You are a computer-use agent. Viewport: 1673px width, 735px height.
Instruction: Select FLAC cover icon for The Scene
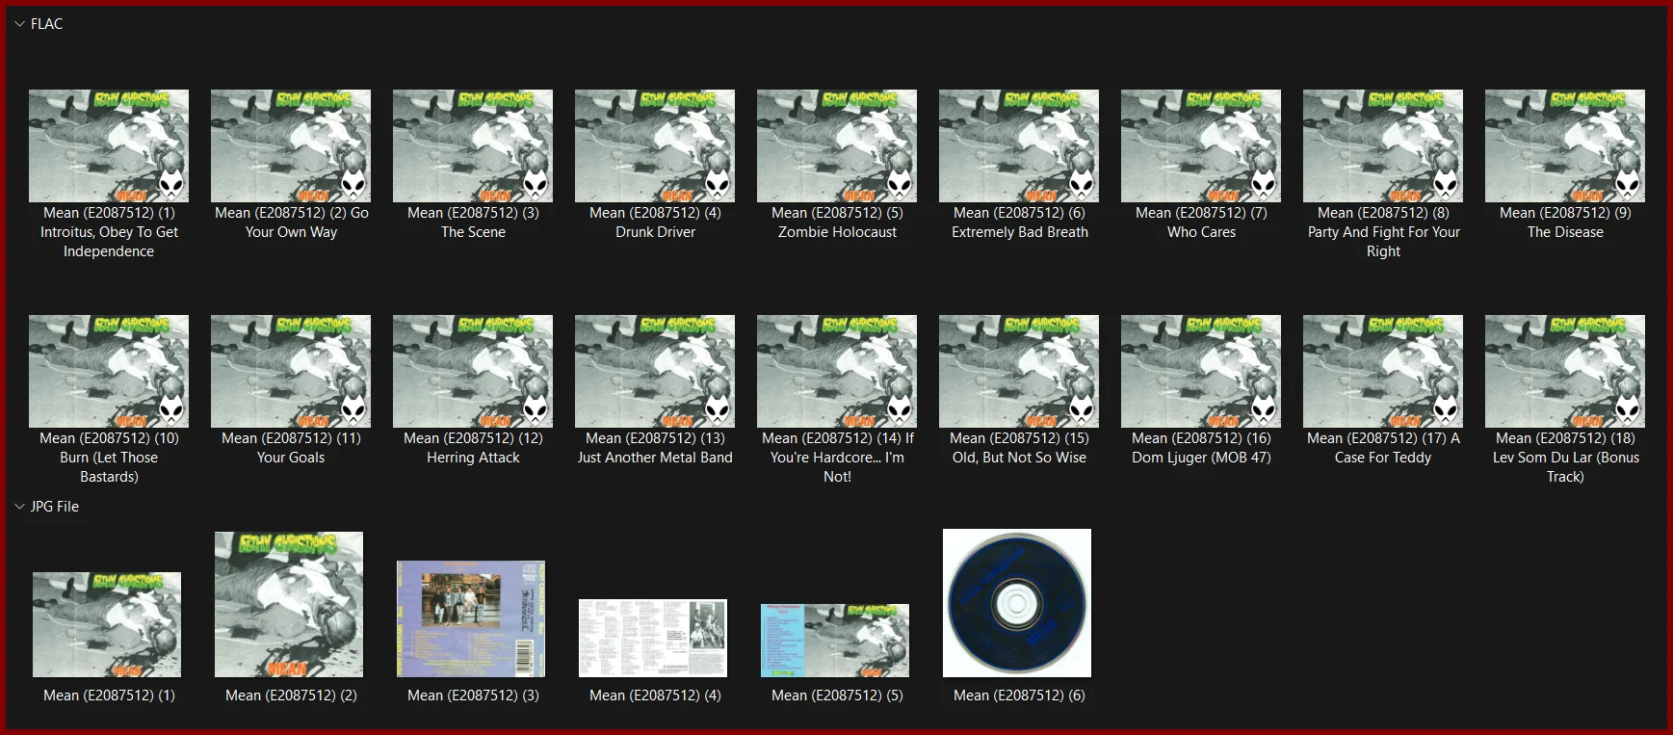tap(473, 145)
